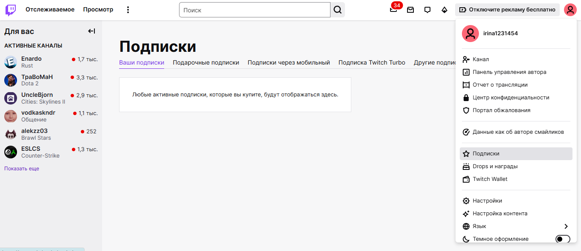
Task: Open the Подписки через мобильный tab
Action: [289, 62]
